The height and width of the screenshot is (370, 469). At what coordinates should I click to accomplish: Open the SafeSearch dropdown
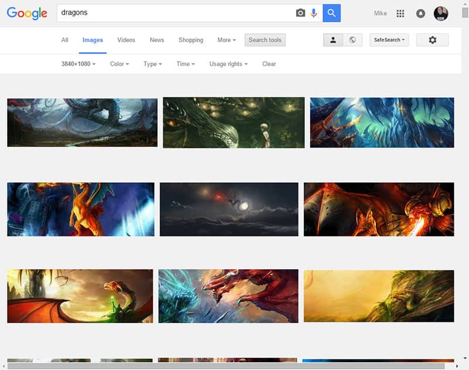389,40
